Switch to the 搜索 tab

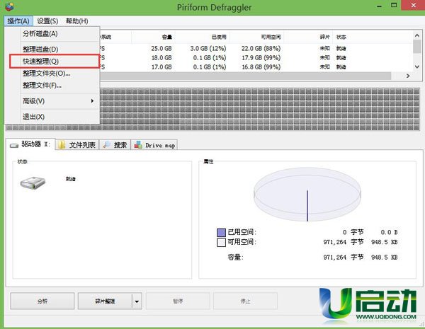[x=115, y=145]
